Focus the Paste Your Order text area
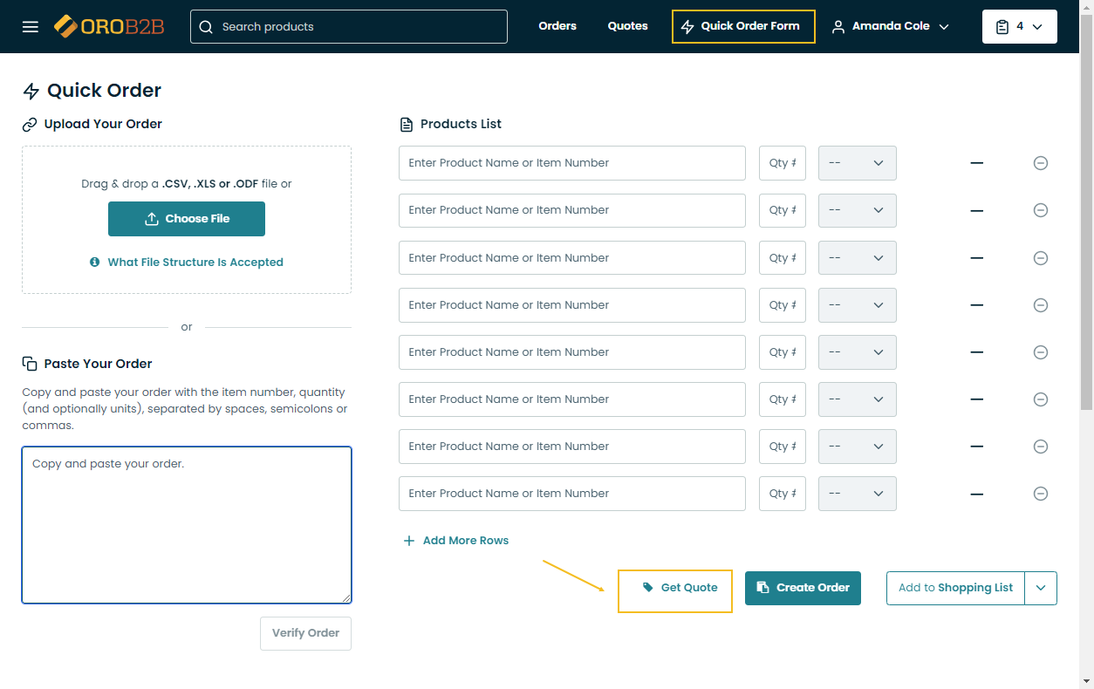 [x=187, y=525]
